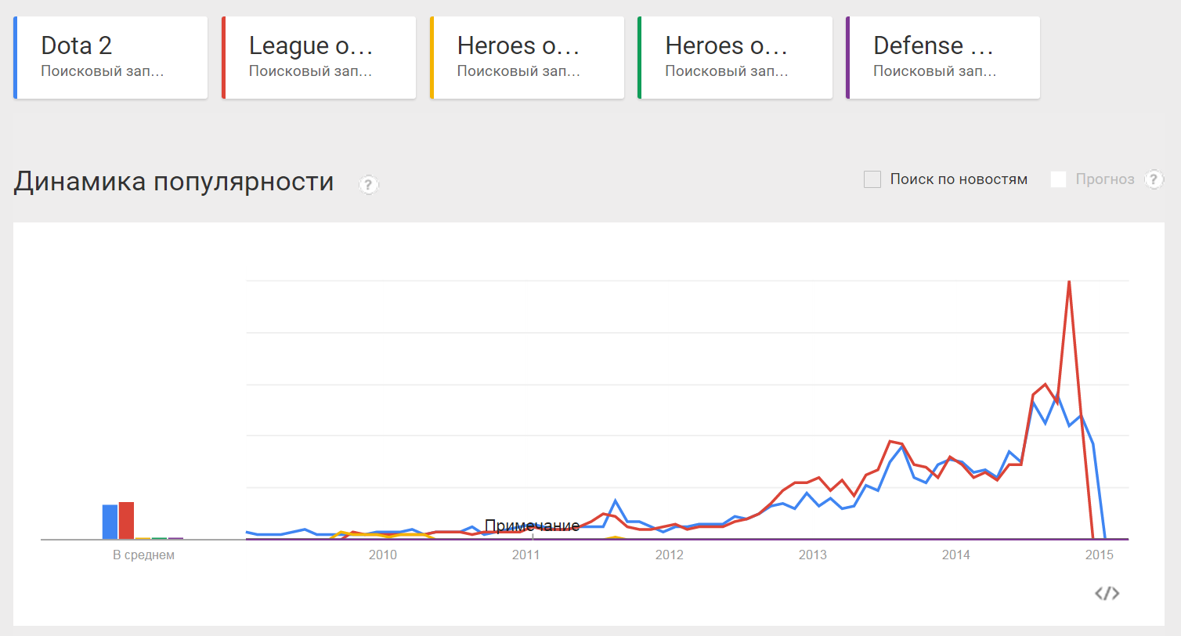The height and width of the screenshot is (636, 1181).
Task: Click the 2010 axis label
Action: (x=382, y=555)
